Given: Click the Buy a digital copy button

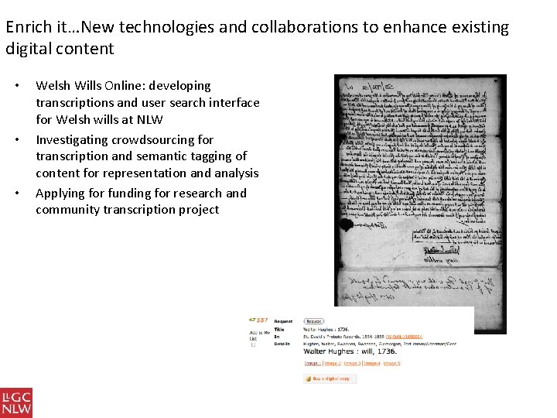Looking at the screenshot, I should pos(330,379).
